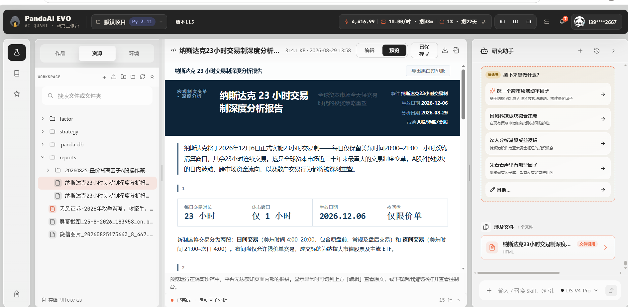
Task: Click the PandaAI EVO logo
Action: coord(15,22)
